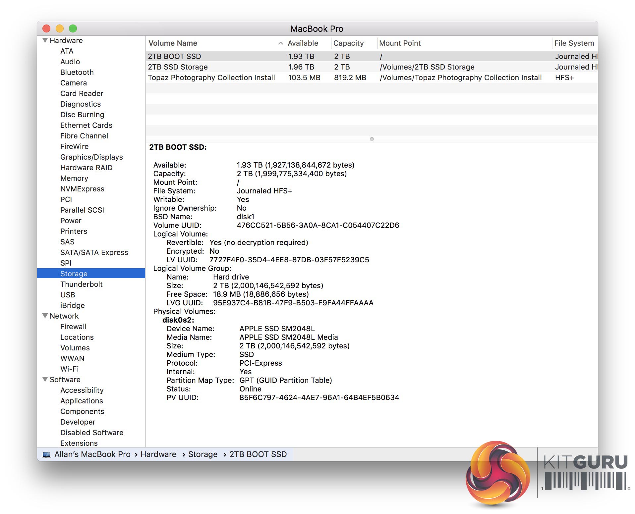
Task: Select Fibre Channel in sidebar
Action: (84, 136)
